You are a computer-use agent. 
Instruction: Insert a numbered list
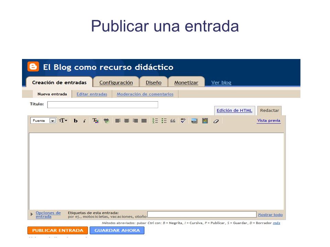click(155, 121)
